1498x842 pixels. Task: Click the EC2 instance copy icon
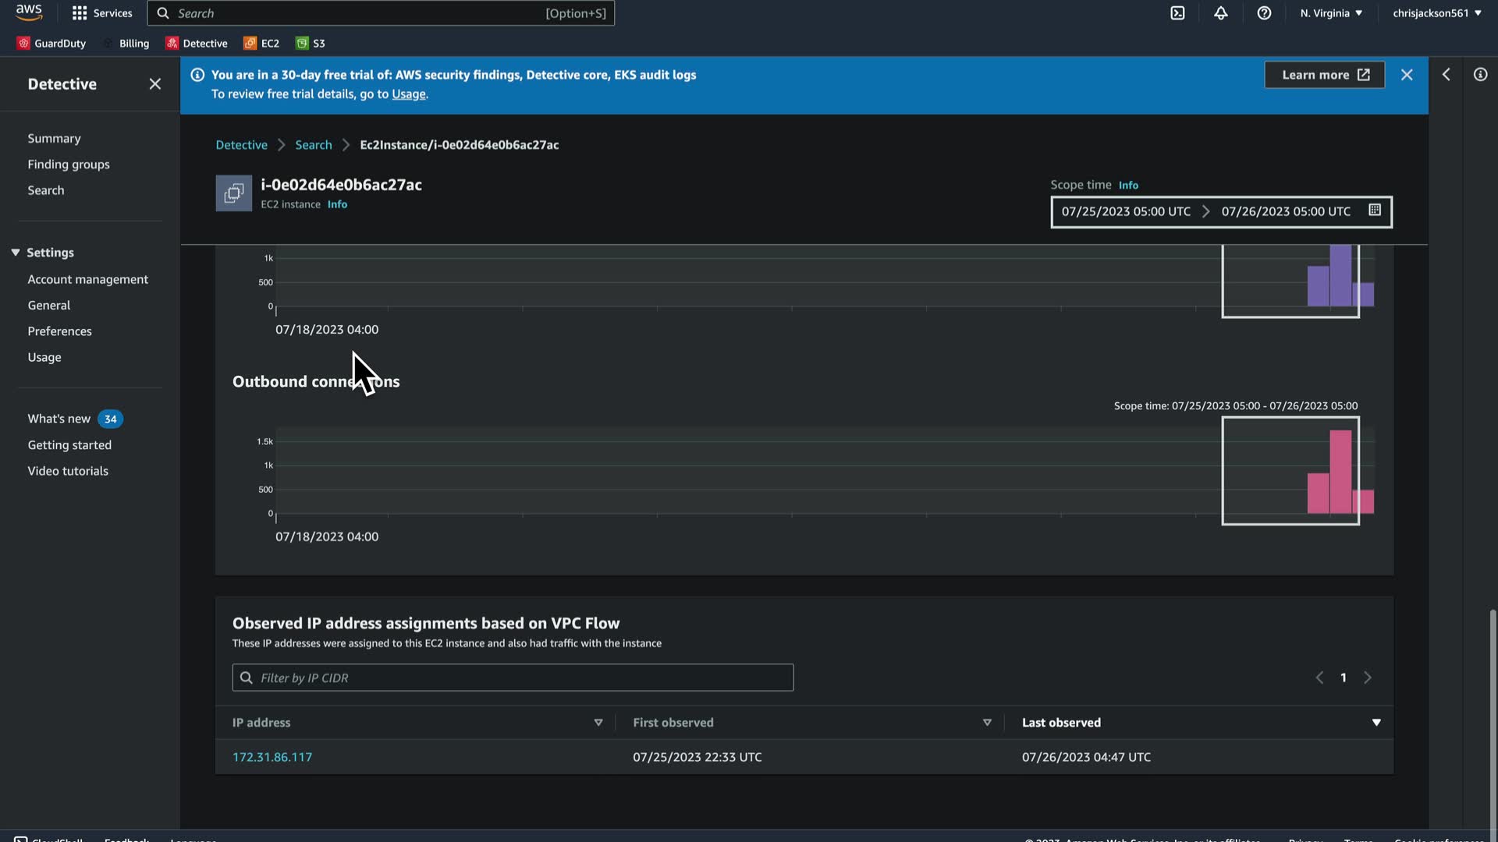click(x=233, y=193)
